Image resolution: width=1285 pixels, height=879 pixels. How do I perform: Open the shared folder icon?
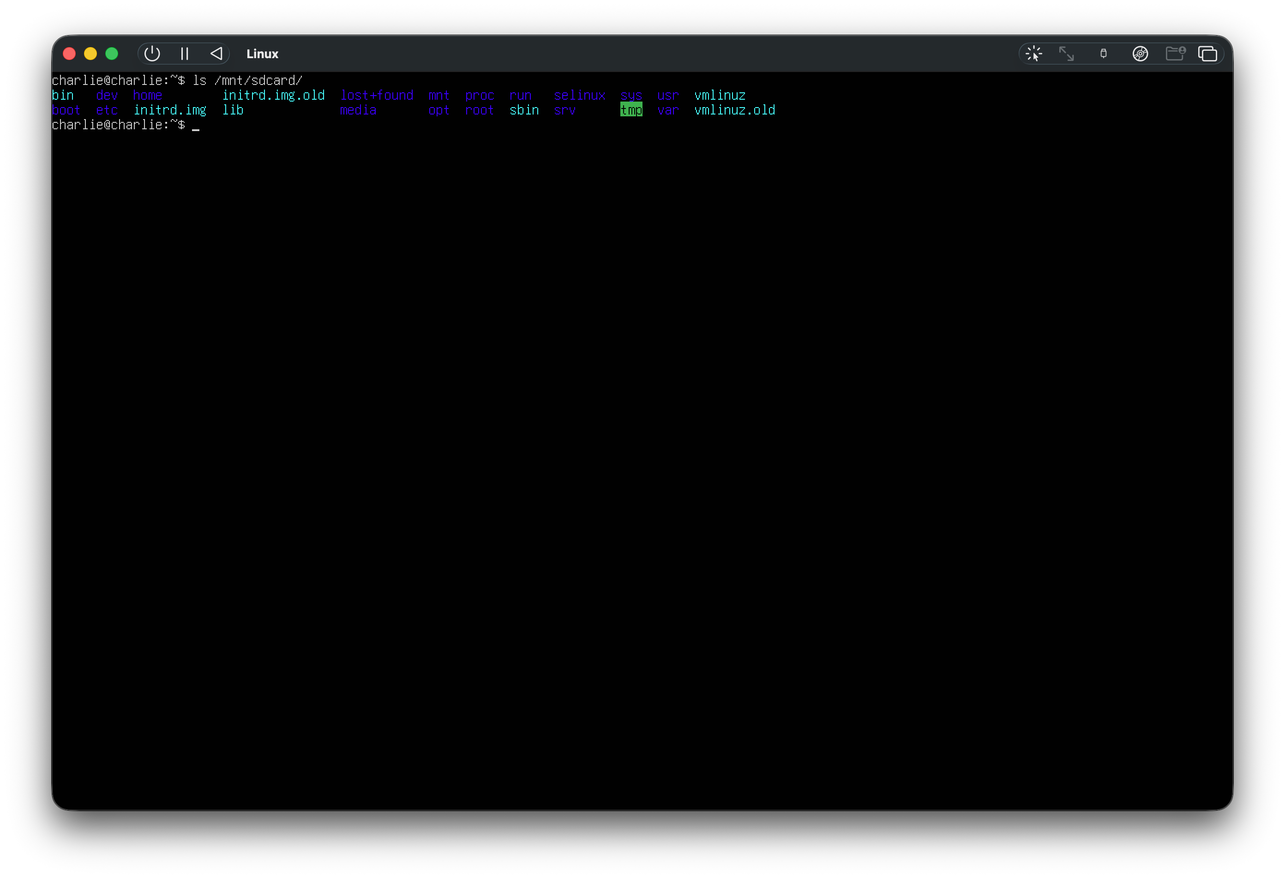tap(1175, 54)
